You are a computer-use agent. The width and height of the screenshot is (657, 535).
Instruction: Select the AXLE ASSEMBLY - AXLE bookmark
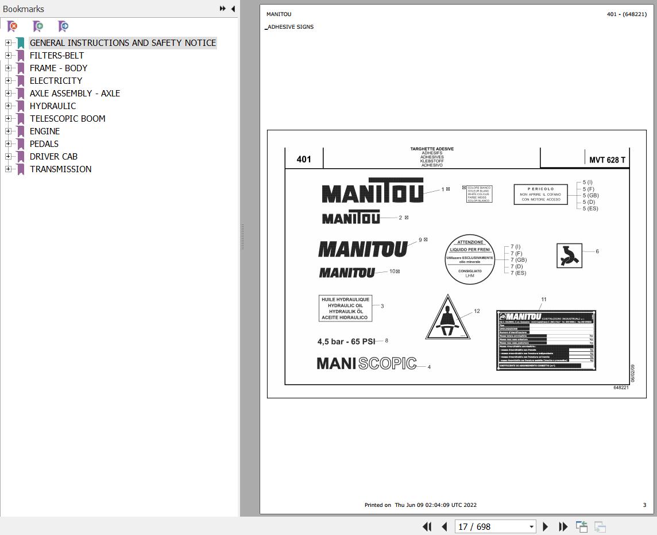coord(75,93)
